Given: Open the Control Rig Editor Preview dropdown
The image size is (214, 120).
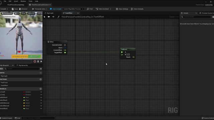Looking at the screenshot, I should coord(73,9).
